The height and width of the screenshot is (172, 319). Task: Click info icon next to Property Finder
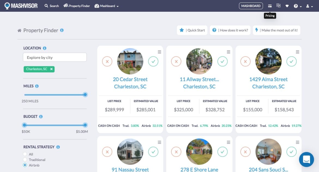click(x=62, y=30)
